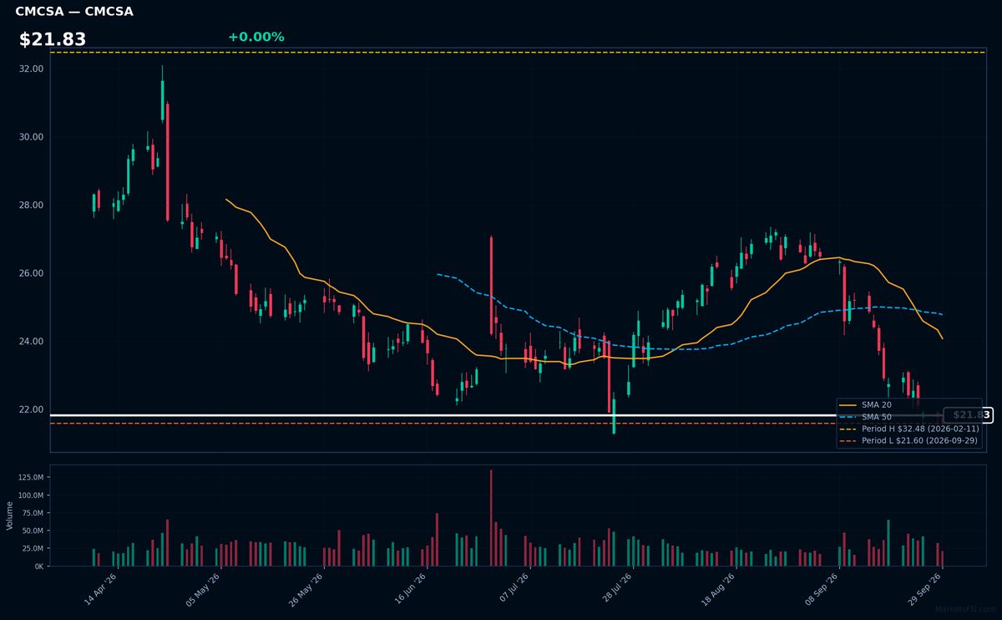Viewport: 1002px width, 620px height.
Task: Click the 32.00 price axis label
Action: click(x=32, y=69)
